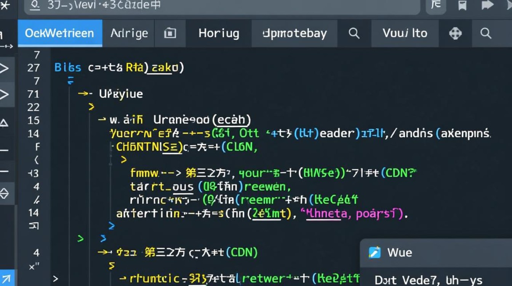Click the triangle icon in the left sidebar
Screen dimensions: 512x286
tap(4, 123)
